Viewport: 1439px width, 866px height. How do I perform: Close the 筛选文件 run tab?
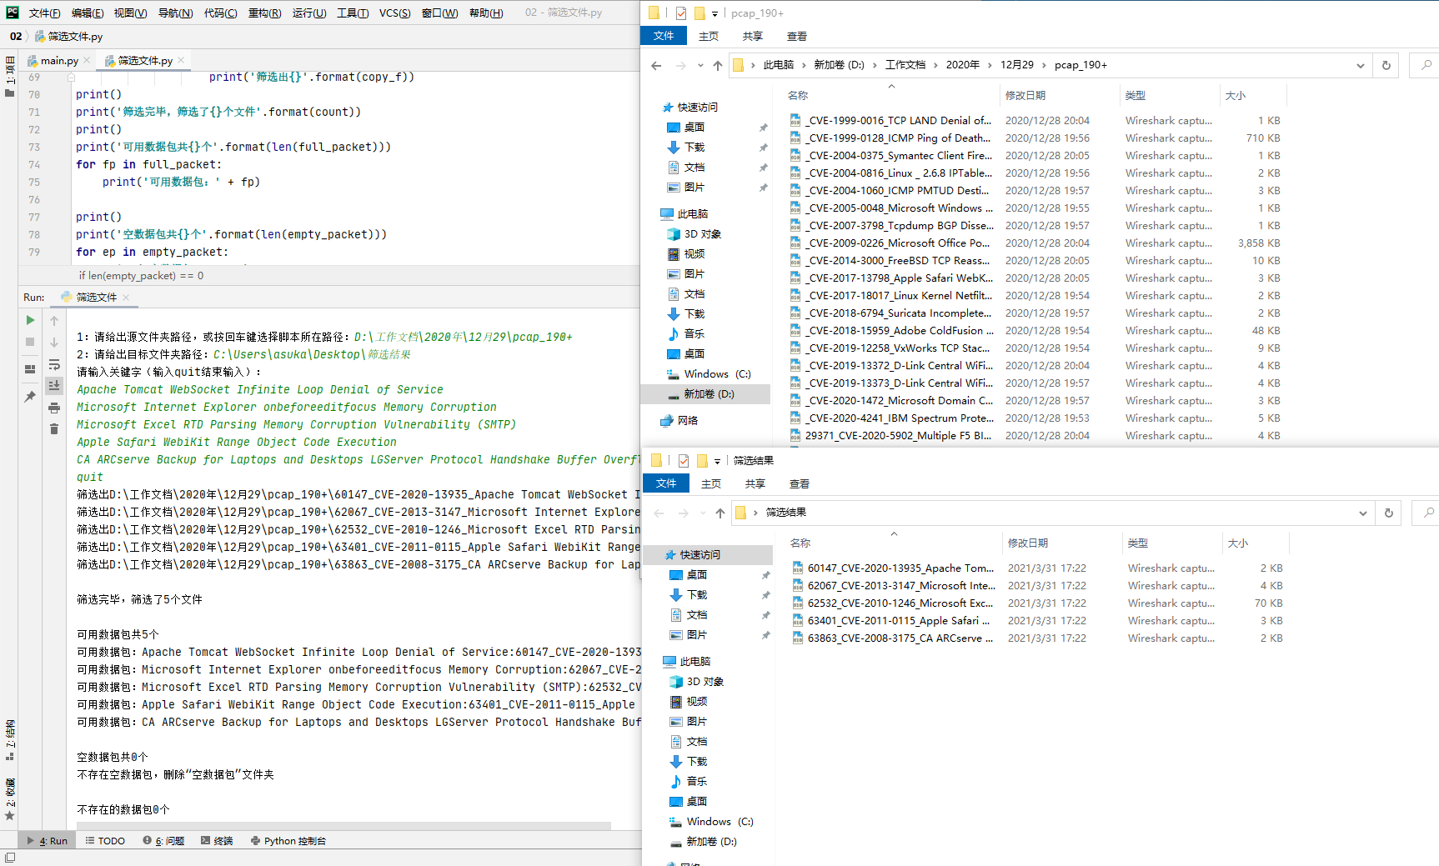click(x=126, y=297)
